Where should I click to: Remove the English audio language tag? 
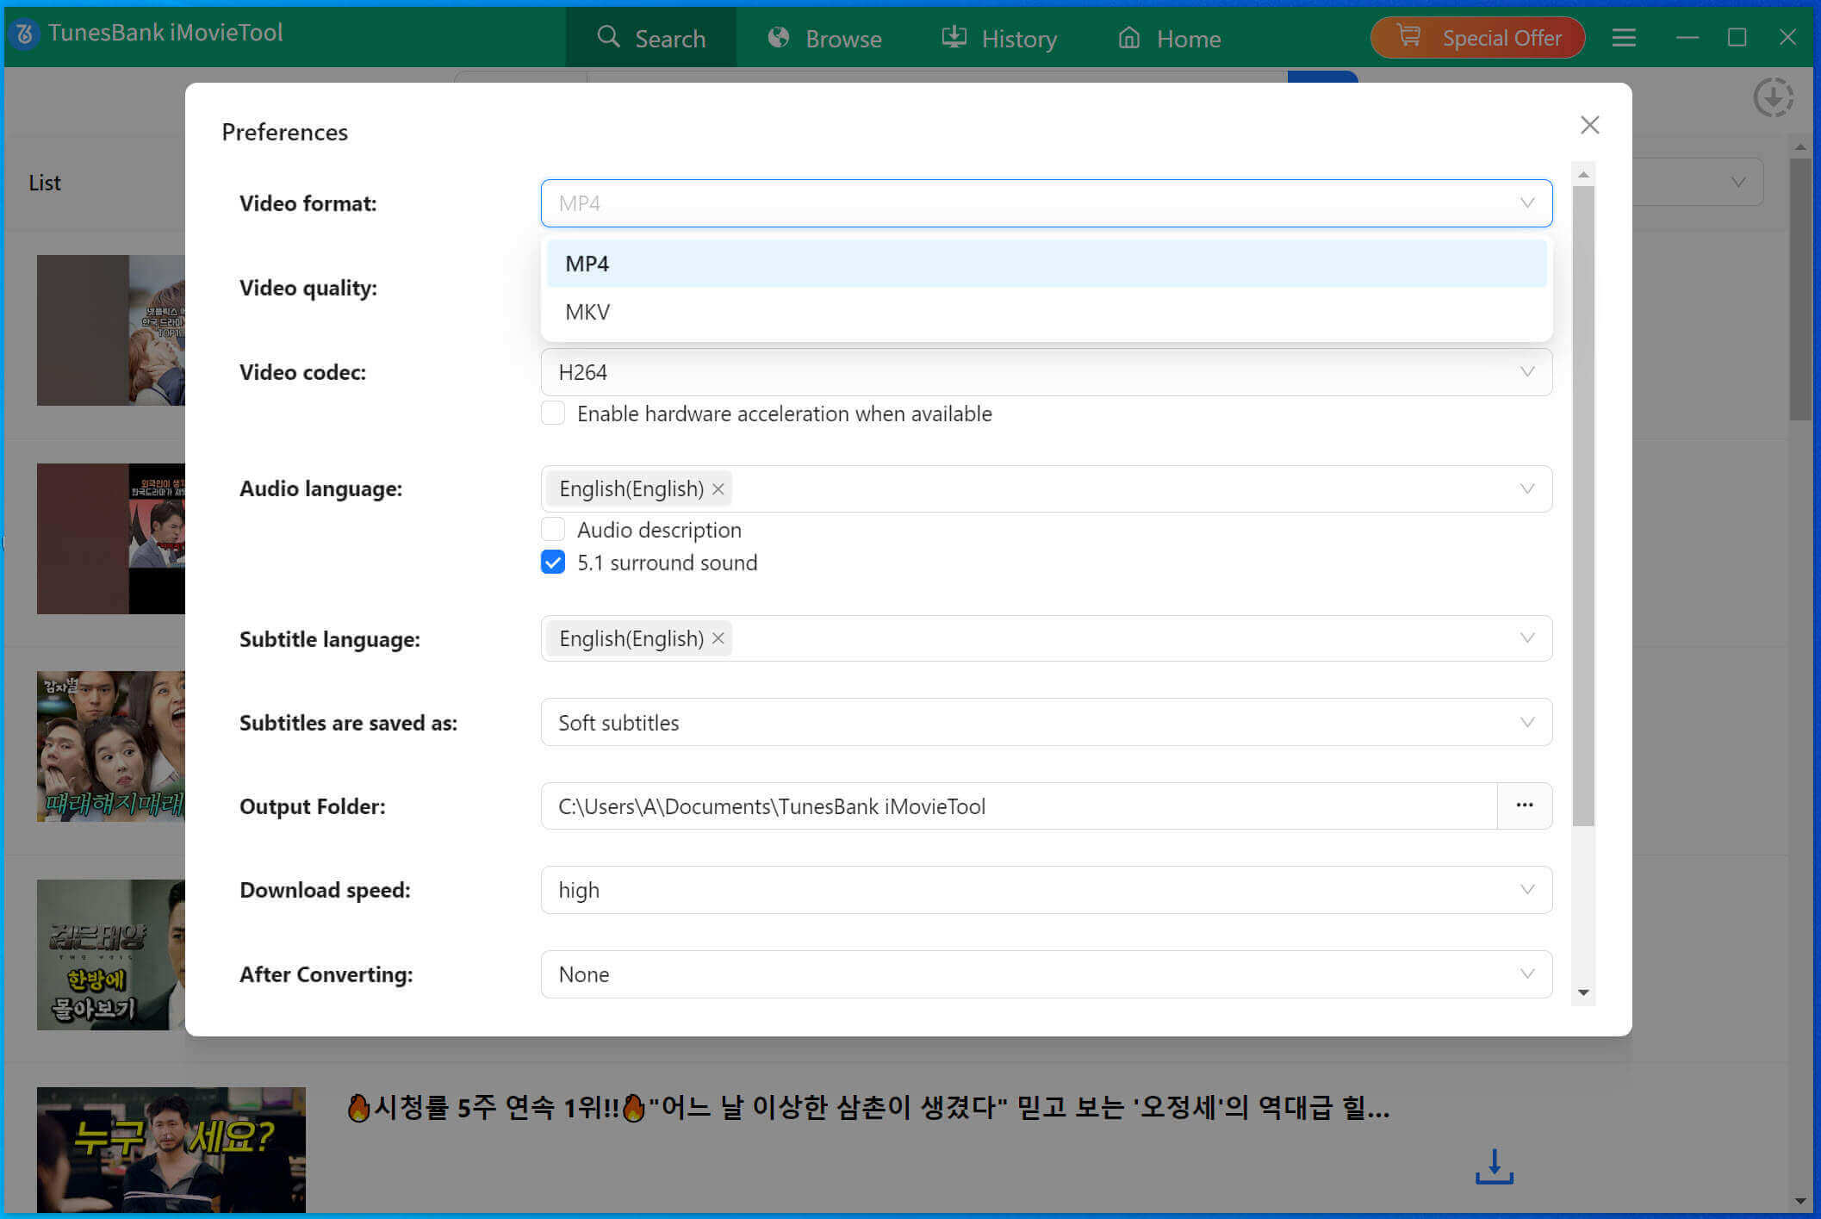[x=718, y=489]
